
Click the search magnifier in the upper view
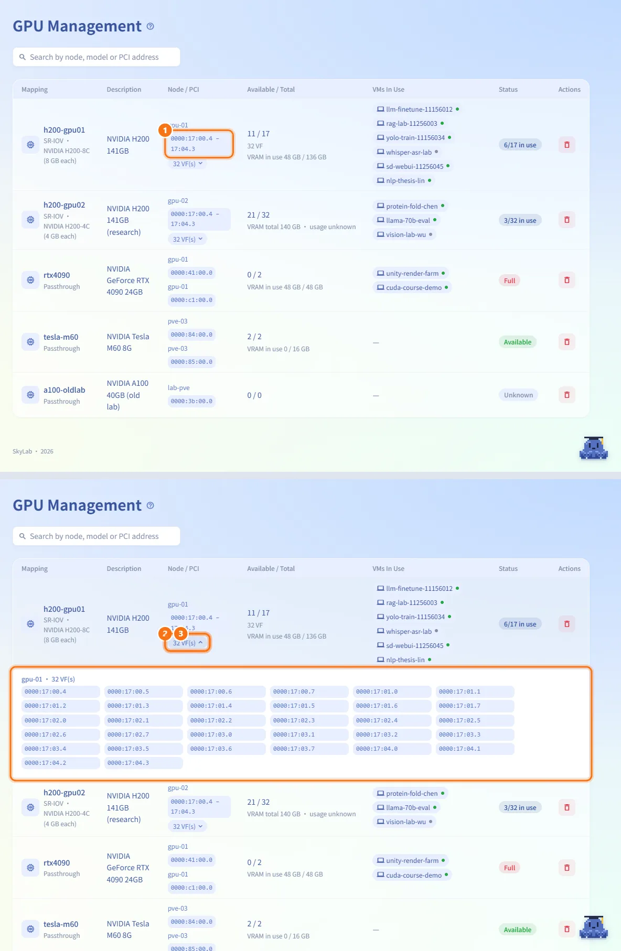point(23,57)
